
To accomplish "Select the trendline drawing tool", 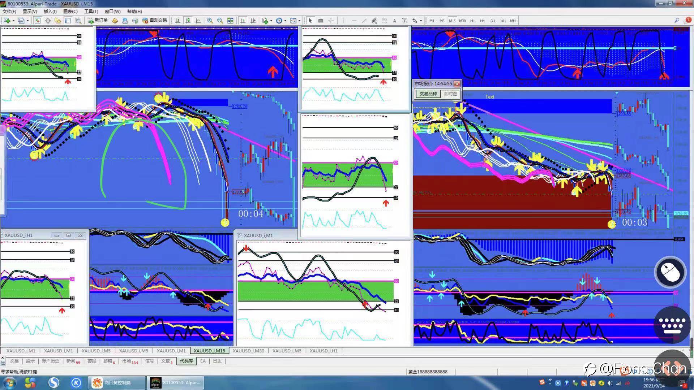I will pyautogui.click(x=364, y=21).
